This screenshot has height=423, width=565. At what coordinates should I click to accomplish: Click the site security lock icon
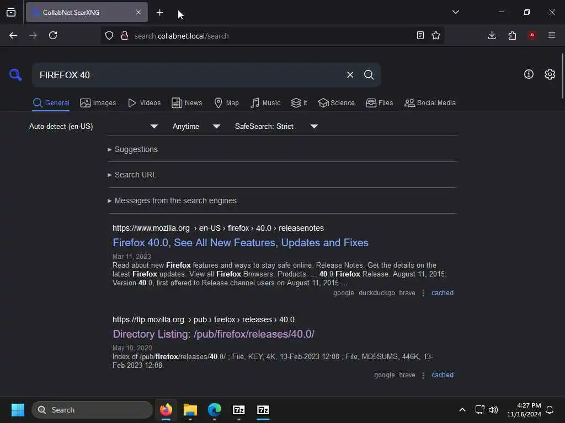pyautogui.click(x=124, y=35)
